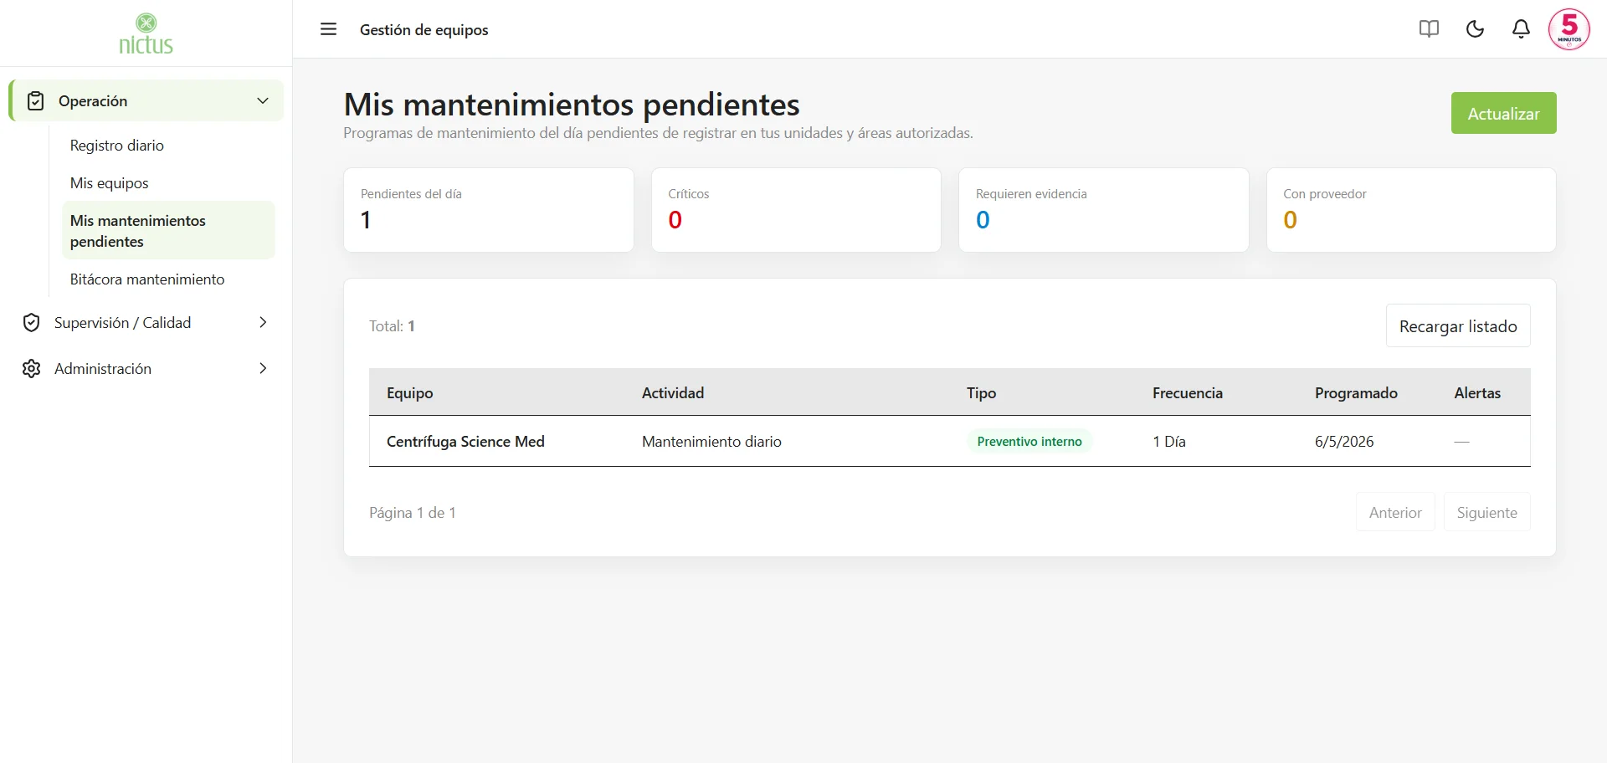Click the Total: 1 label
This screenshot has width=1607, height=763.
(x=392, y=326)
